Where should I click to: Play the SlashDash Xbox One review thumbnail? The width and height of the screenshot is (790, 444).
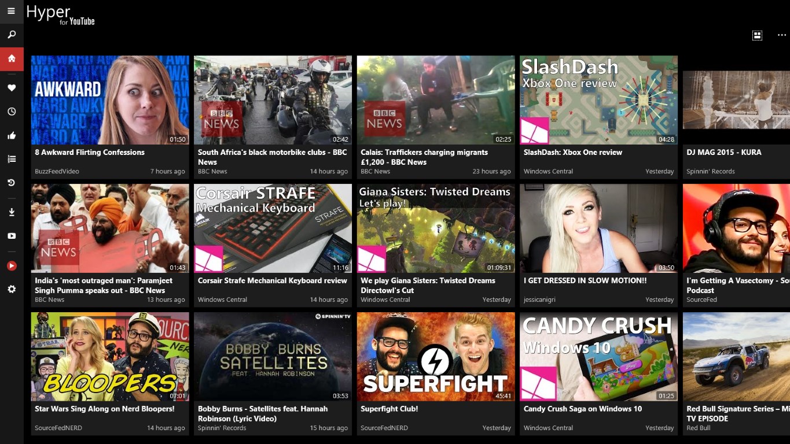[598, 100]
